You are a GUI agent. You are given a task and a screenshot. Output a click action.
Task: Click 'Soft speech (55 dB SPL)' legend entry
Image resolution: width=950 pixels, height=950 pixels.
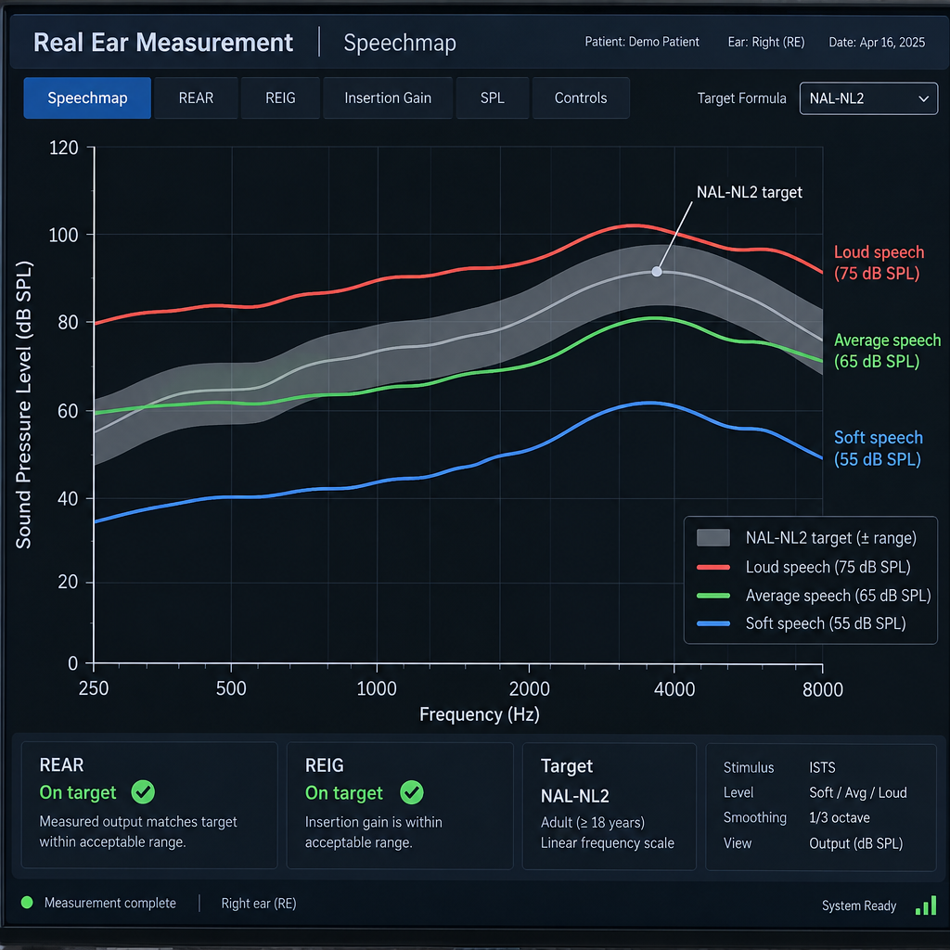(x=825, y=623)
